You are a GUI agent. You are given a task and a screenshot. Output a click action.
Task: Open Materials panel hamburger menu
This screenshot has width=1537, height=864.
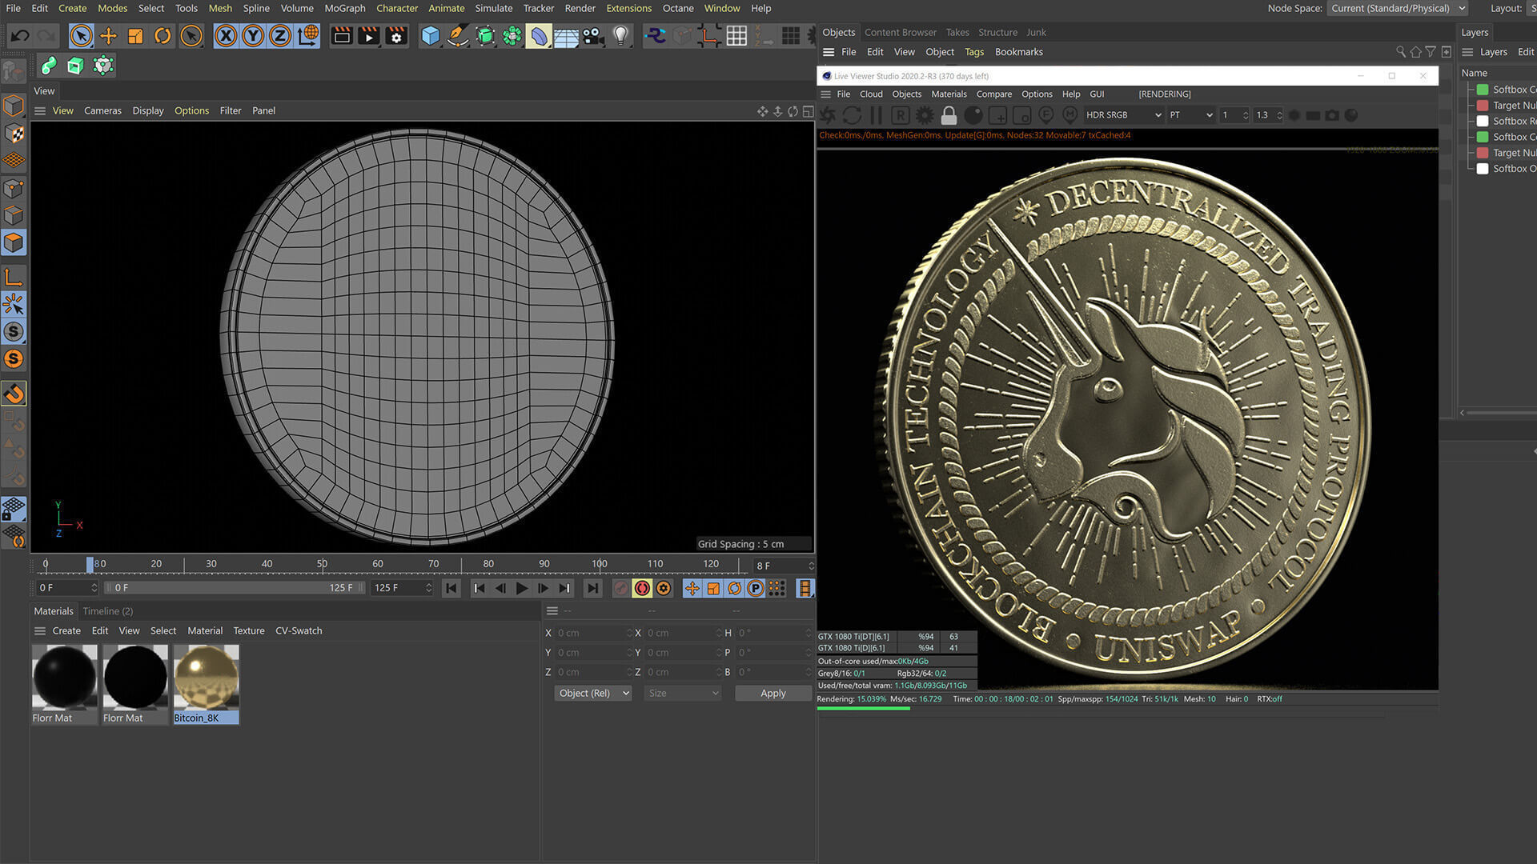pyautogui.click(x=40, y=631)
